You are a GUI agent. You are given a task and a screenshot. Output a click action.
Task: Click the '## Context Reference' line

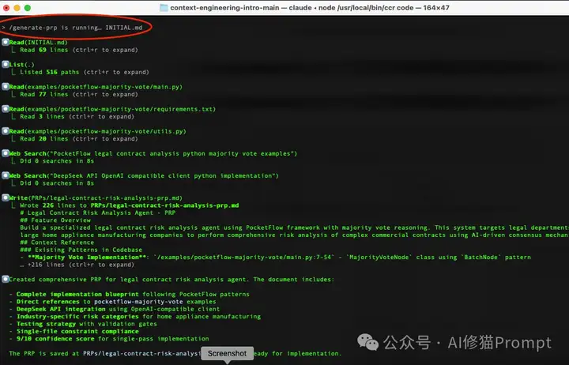click(x=57, y=243)
